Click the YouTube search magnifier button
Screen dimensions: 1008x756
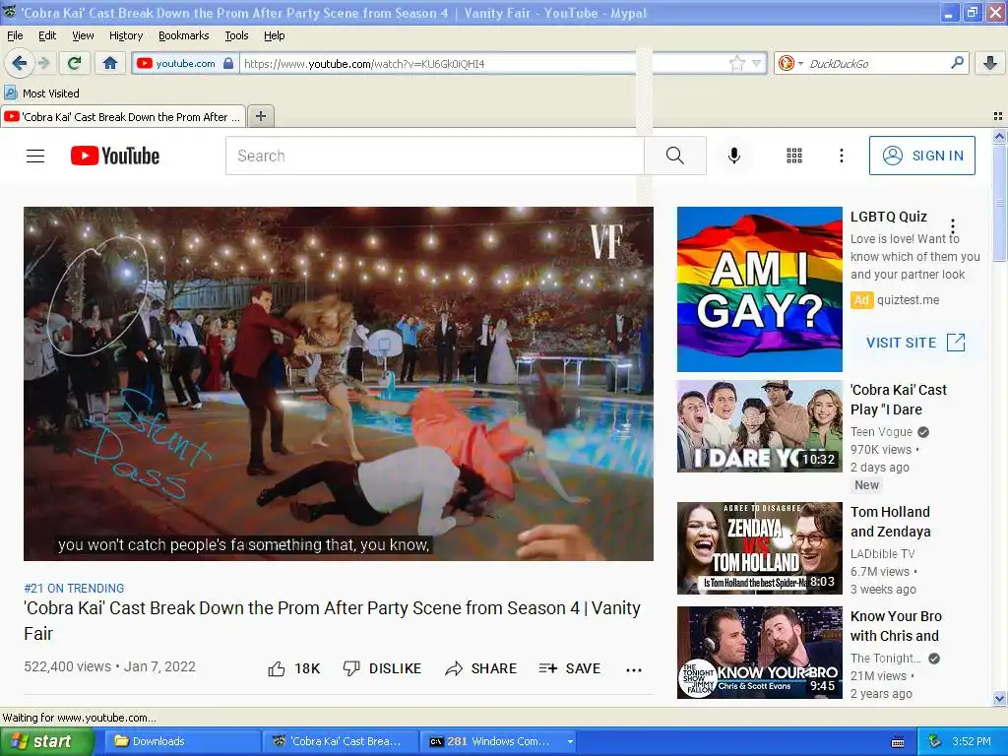pyautogui.click(x=675, y=156)
